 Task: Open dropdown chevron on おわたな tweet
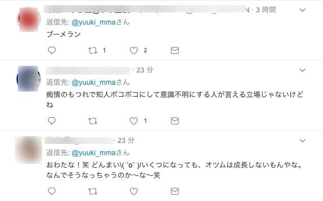302,141
